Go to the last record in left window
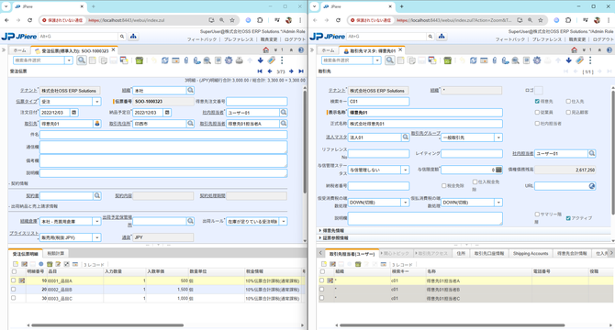 301,71
